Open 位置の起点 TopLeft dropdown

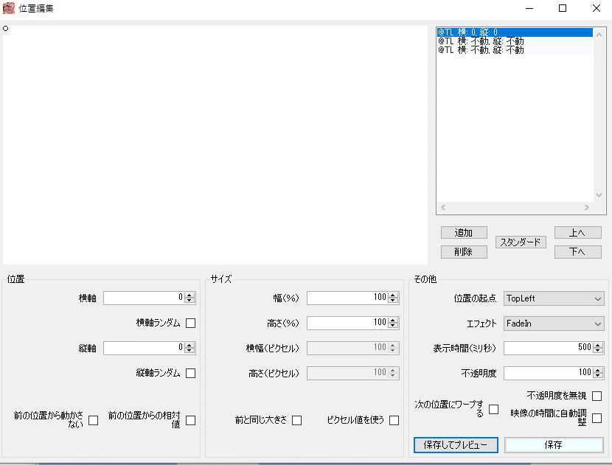[x=554, y=298]
